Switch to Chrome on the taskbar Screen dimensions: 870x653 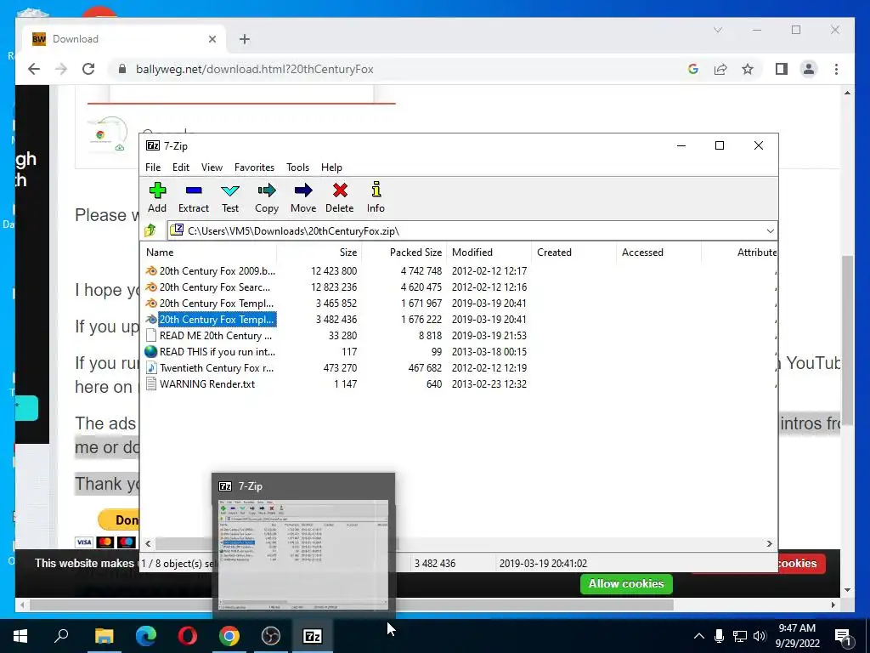(229, 636)
